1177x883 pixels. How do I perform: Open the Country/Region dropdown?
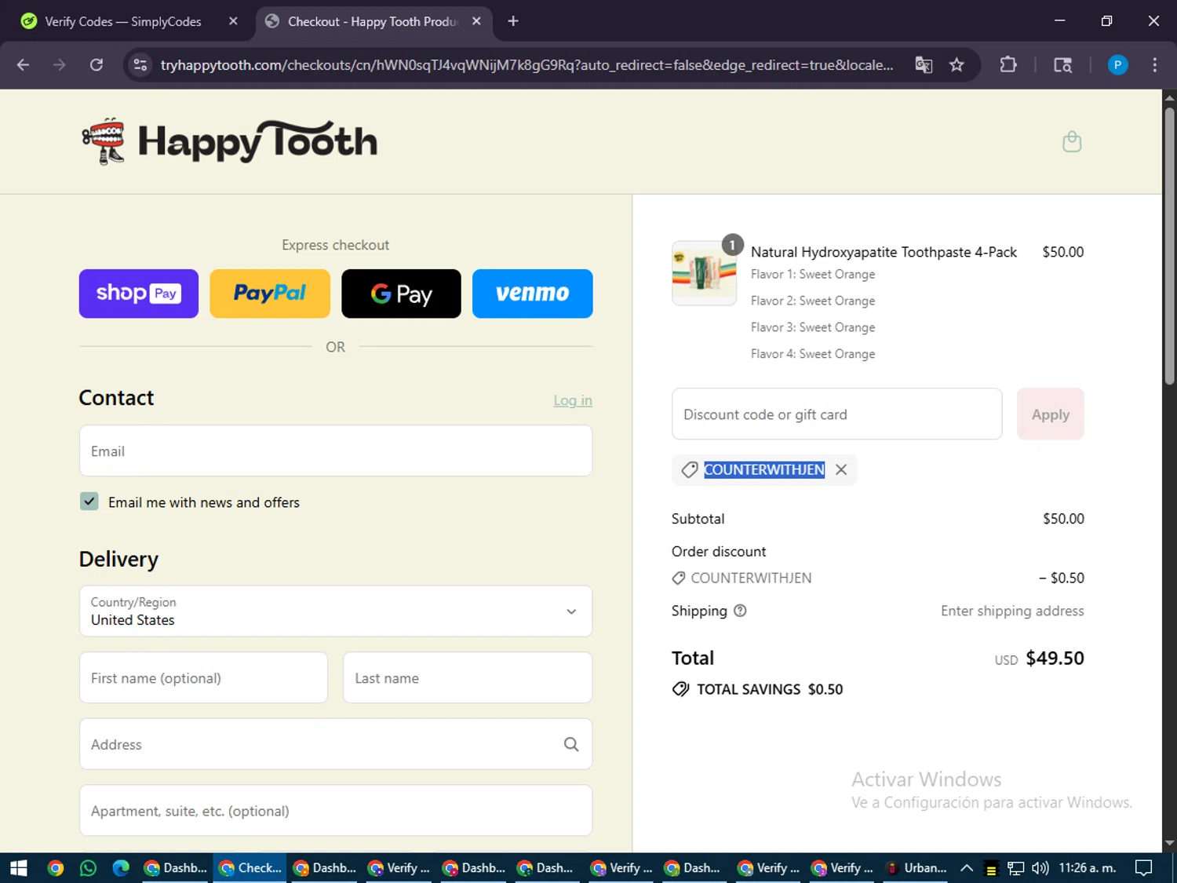[x=336, y=611]
